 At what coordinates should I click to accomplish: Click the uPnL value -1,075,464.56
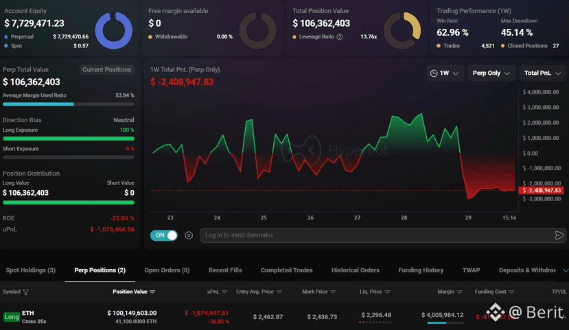[x=112, y=230]
